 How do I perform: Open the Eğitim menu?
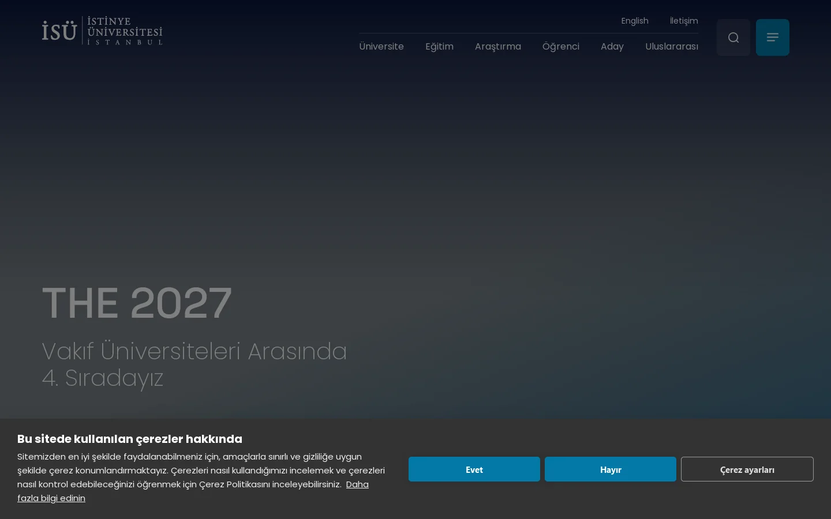[x=439, y=47]
